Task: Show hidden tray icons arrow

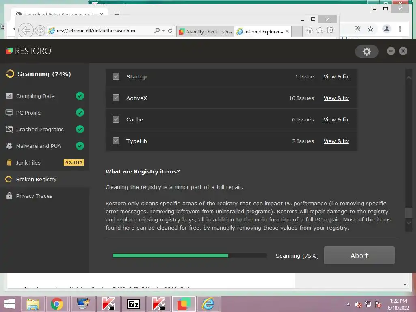Action: [x=348, y=304]
